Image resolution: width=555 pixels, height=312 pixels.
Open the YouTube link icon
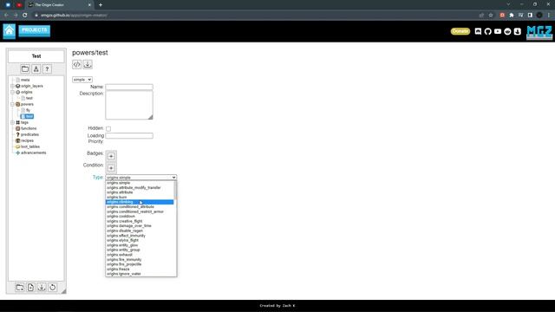(x=498, y=31)
